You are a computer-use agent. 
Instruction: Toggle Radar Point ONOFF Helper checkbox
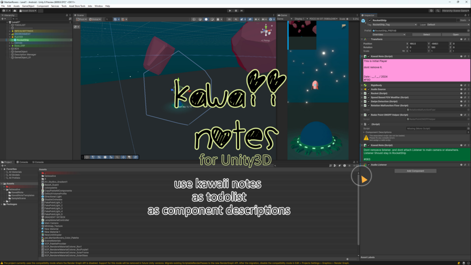(x=369, y=115)
